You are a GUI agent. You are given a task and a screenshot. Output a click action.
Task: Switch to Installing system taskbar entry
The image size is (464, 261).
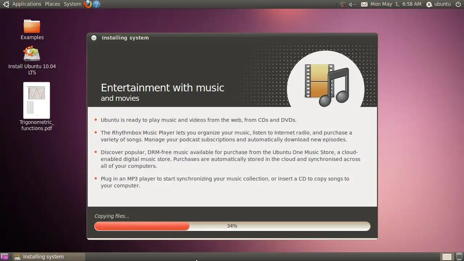(x=49, y=257)
